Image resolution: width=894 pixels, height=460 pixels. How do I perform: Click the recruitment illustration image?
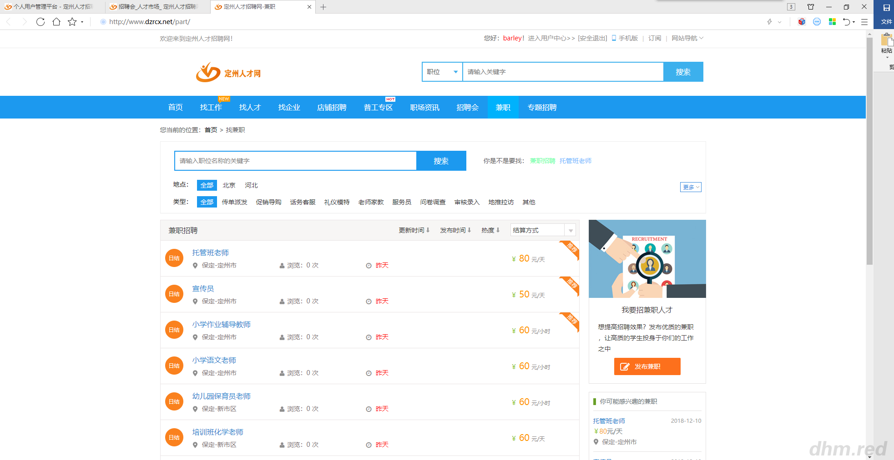coord(647,259)
